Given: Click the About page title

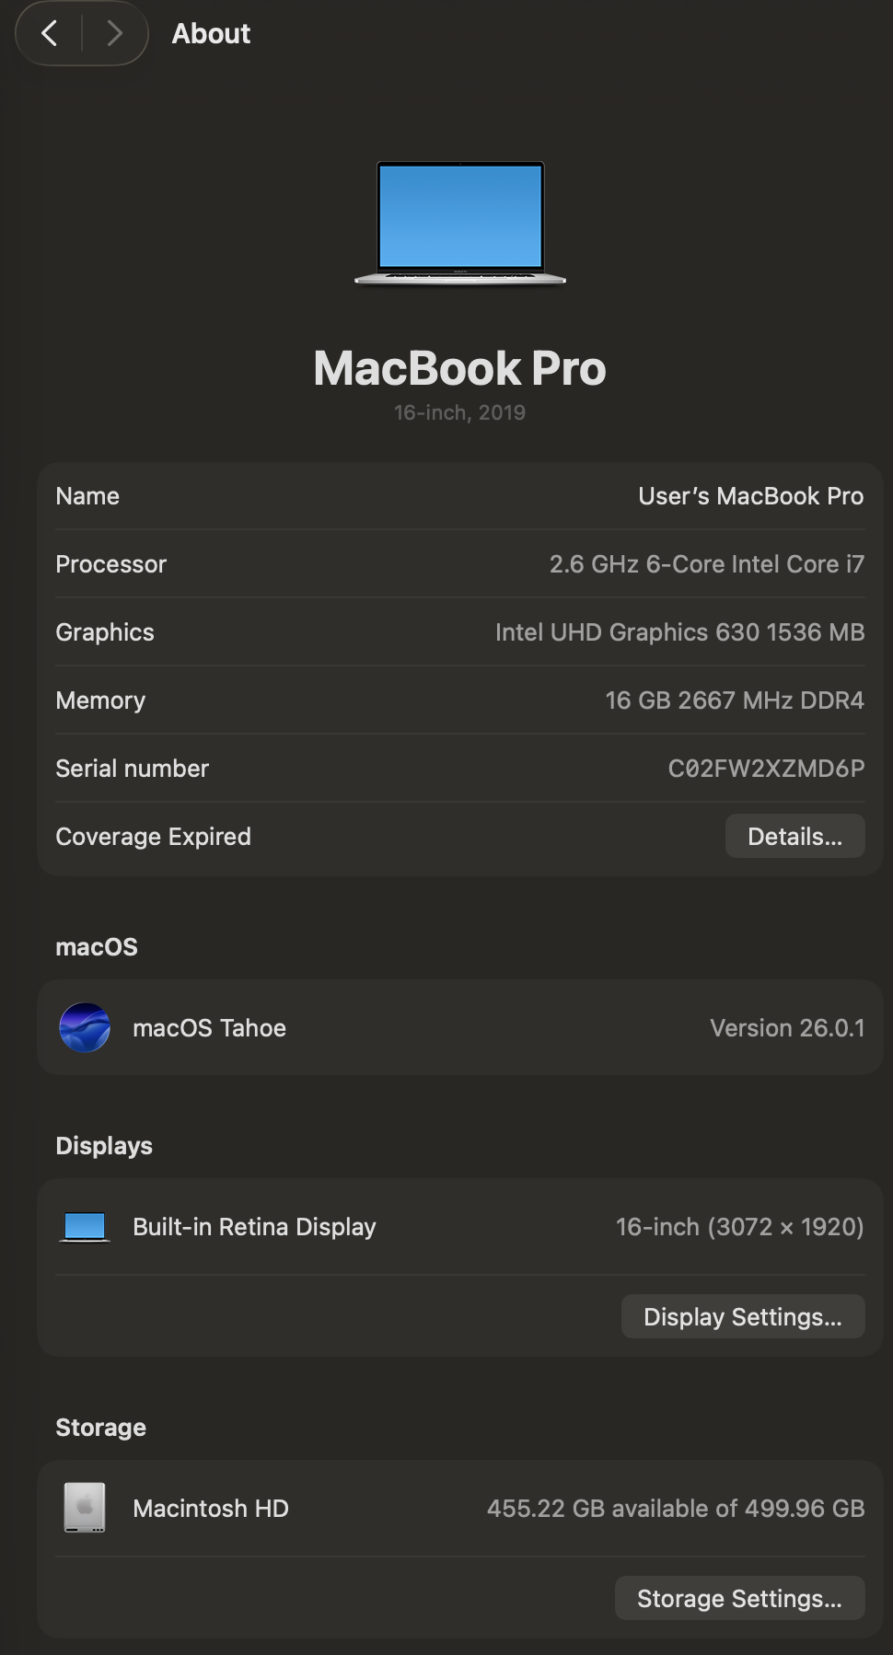Looking at the screenshot, I should pyautogui.click(x=211, y=34).
